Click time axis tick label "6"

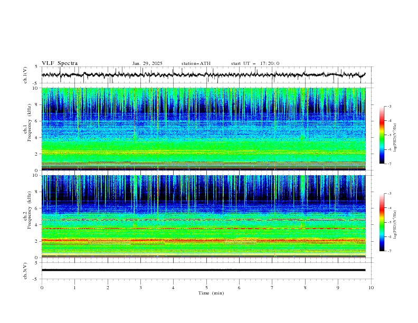pyautogui.click(x=239, y=288)
